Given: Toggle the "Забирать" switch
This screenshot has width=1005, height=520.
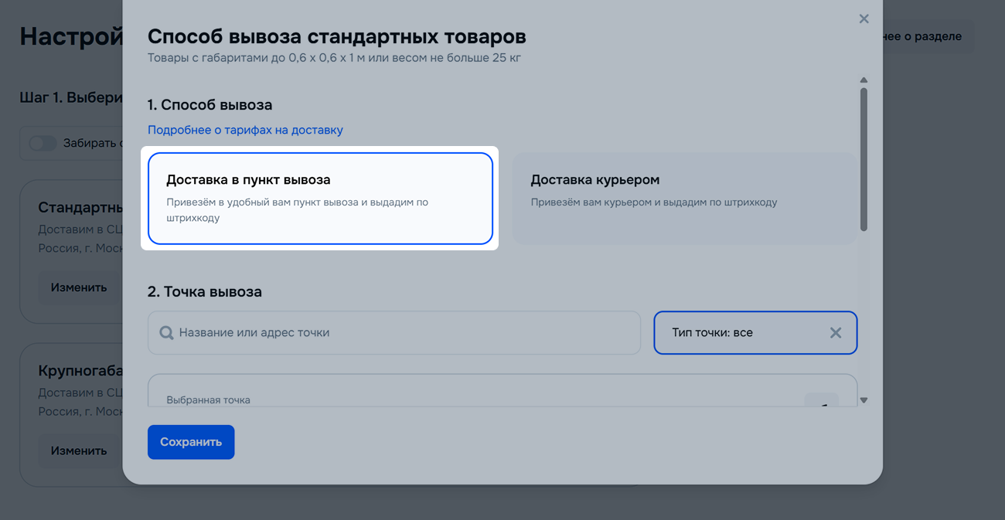Looking at the screenshot, I should 43,143.
